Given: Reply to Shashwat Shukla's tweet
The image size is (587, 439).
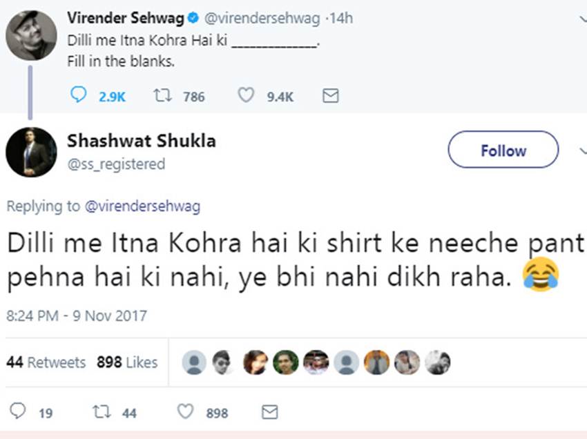Looking at the screenshot, I should (x=18, y=412).
